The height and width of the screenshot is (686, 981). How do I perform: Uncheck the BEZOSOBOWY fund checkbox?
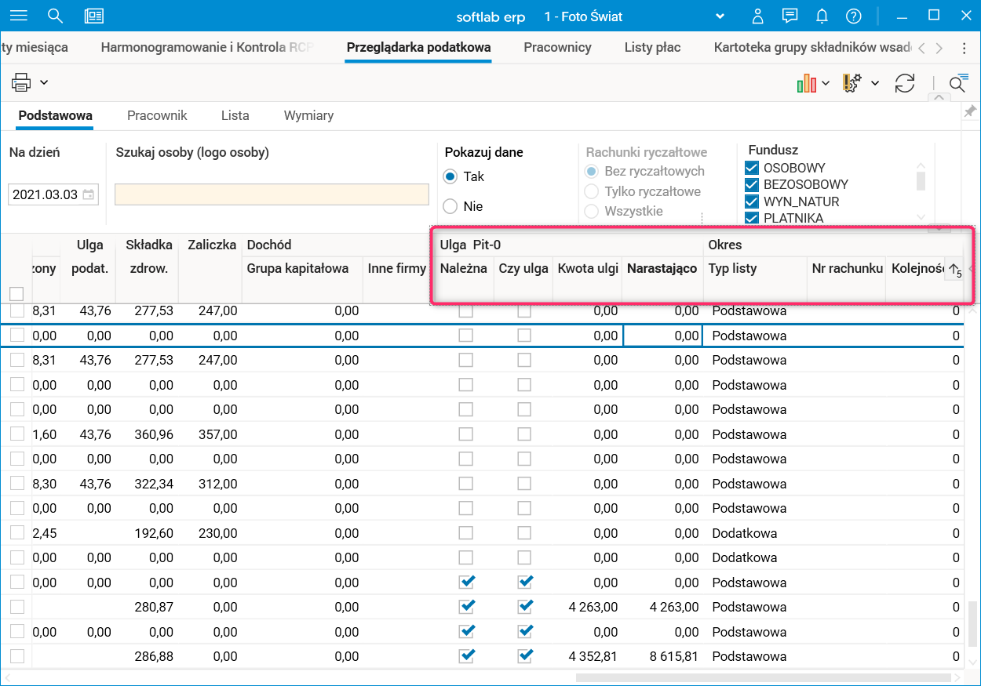coord(752,185)
